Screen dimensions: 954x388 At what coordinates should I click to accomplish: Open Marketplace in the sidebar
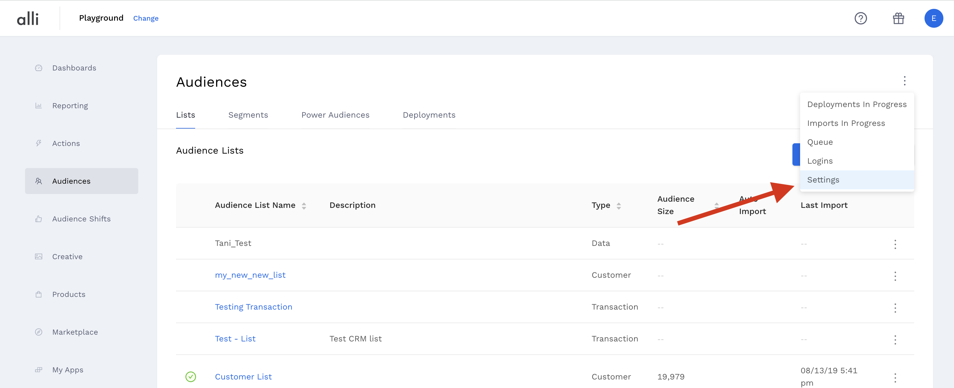[75, 332]
